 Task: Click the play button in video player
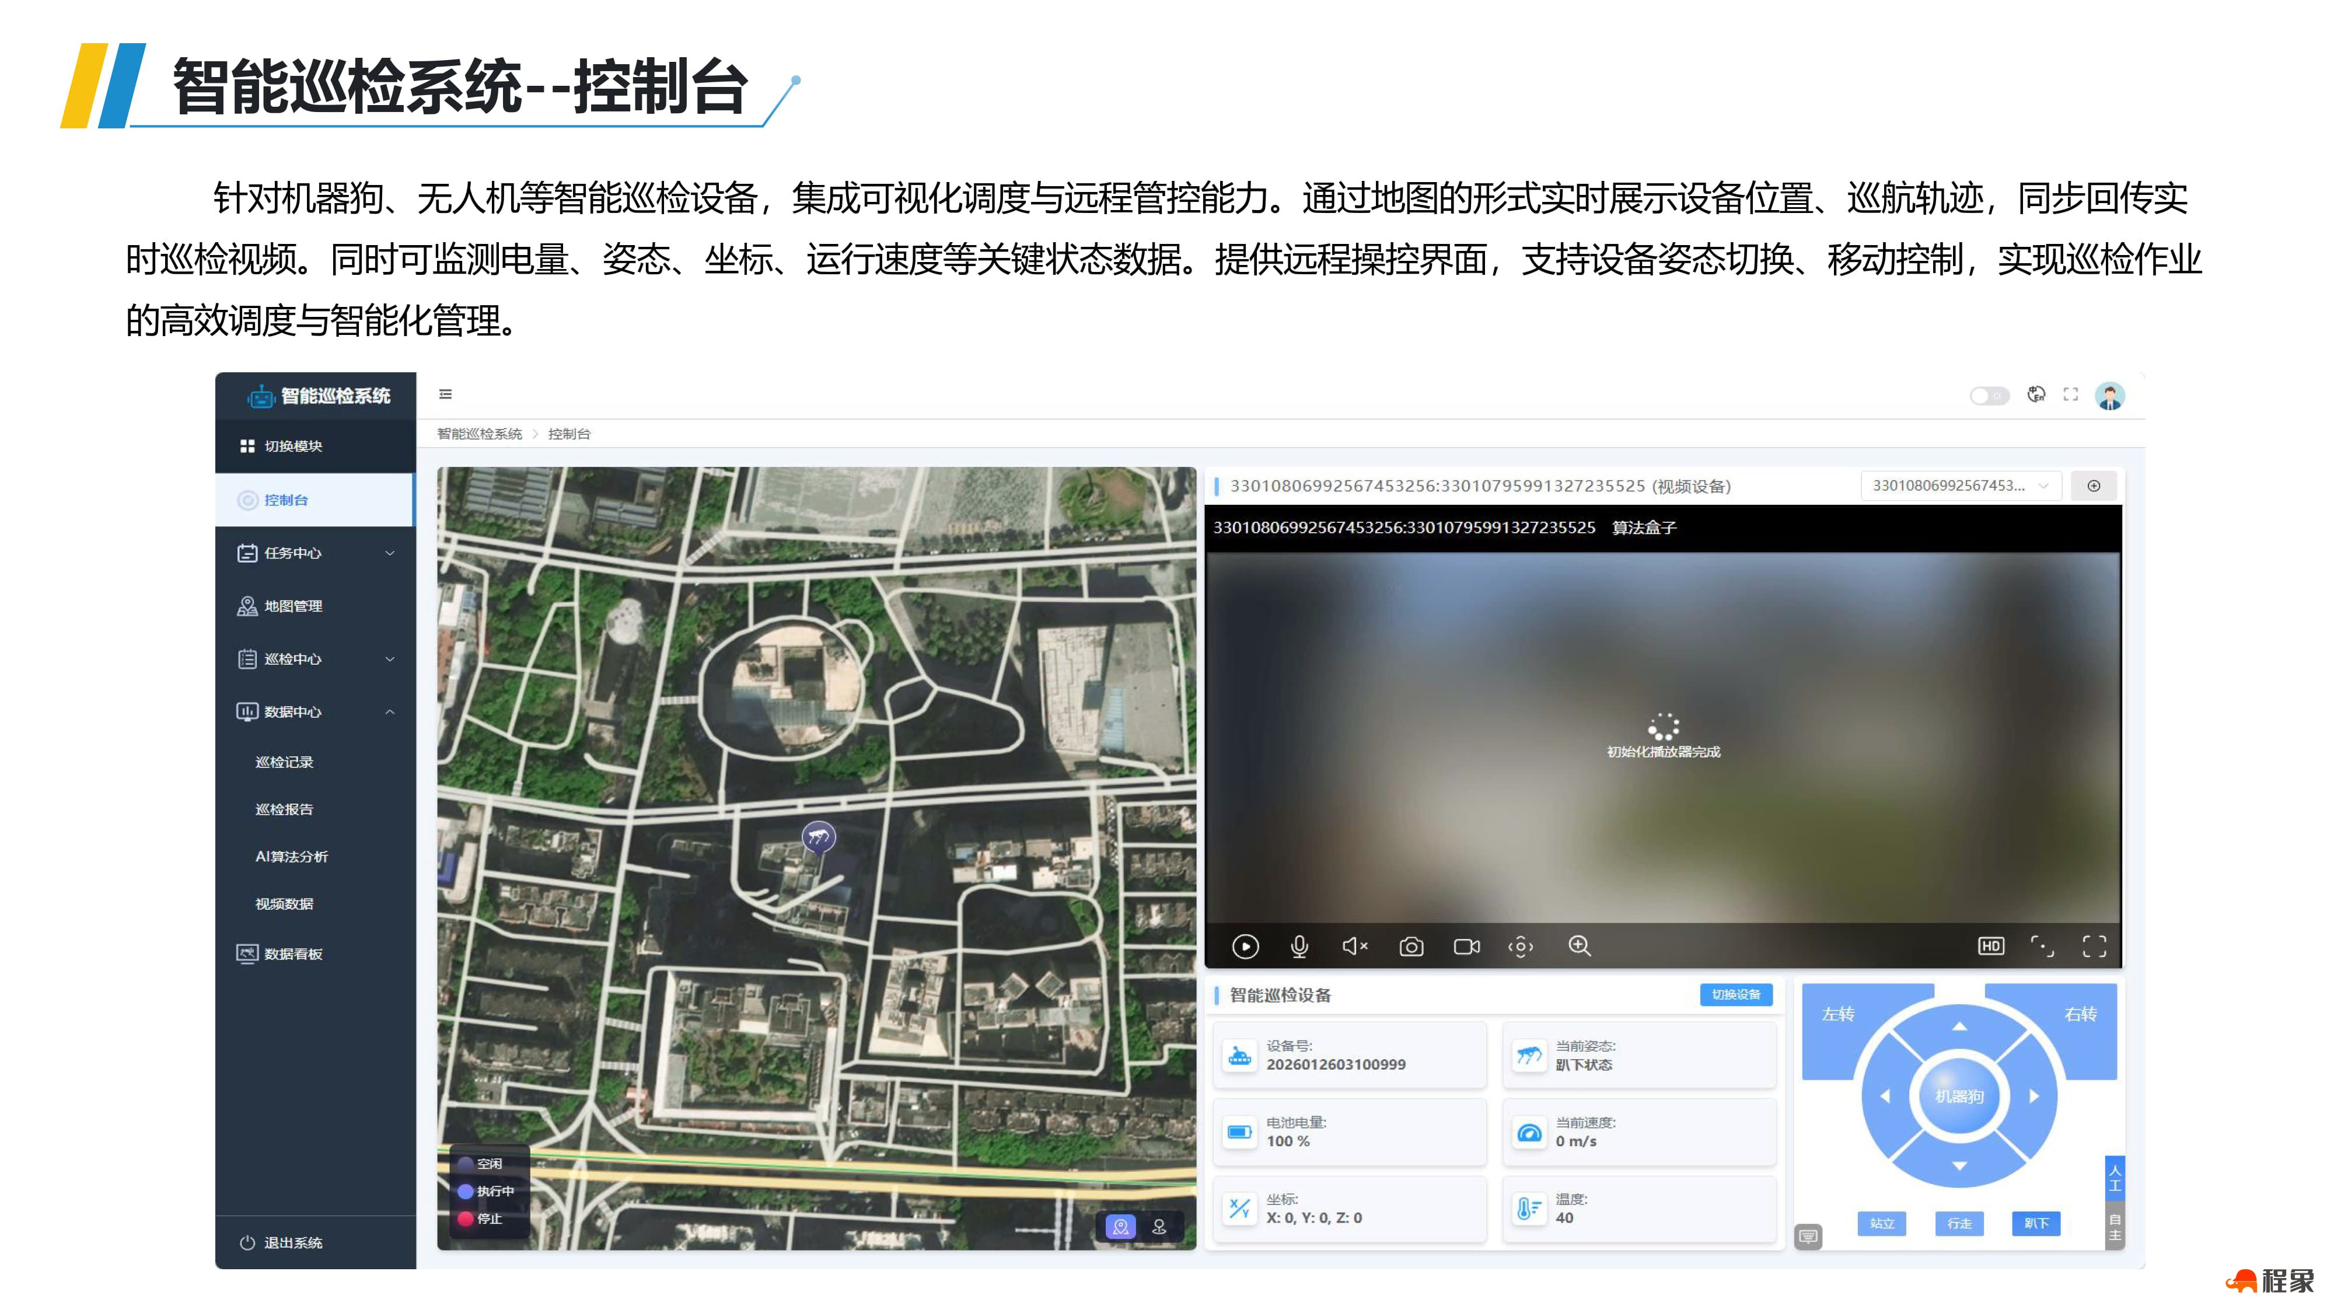click(x=1245, y=946)
